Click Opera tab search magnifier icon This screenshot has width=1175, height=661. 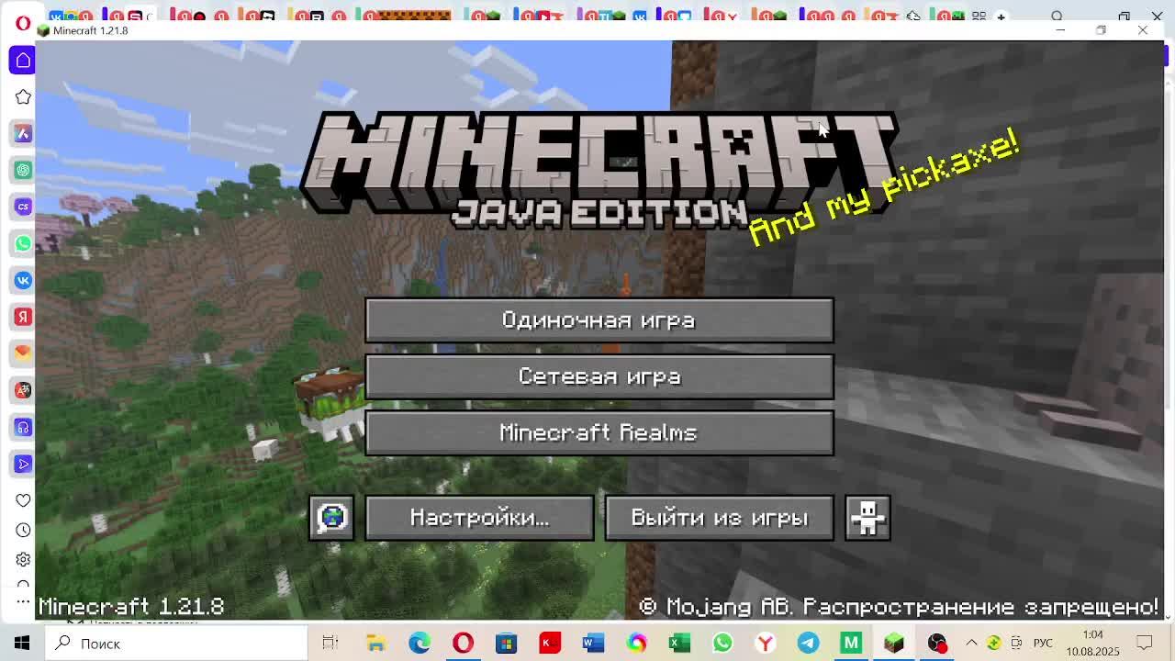[x=1057, y=17]
